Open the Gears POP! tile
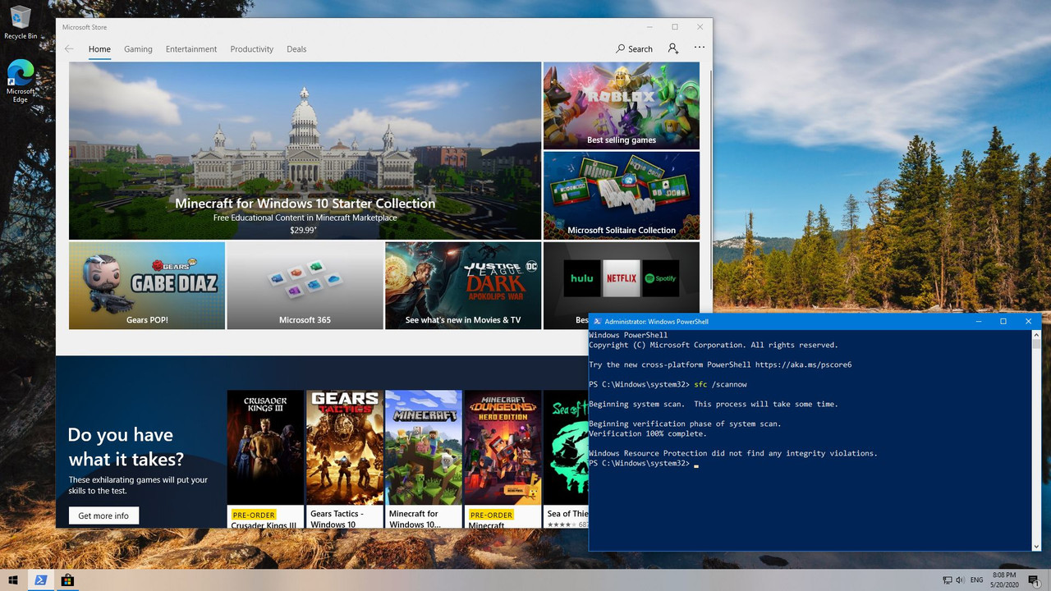Image resolution: width=1051 pixels, height=591 pixels. pos(147,286)
